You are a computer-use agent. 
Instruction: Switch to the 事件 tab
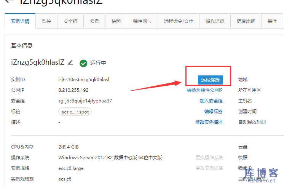click(x=272, y=21)
